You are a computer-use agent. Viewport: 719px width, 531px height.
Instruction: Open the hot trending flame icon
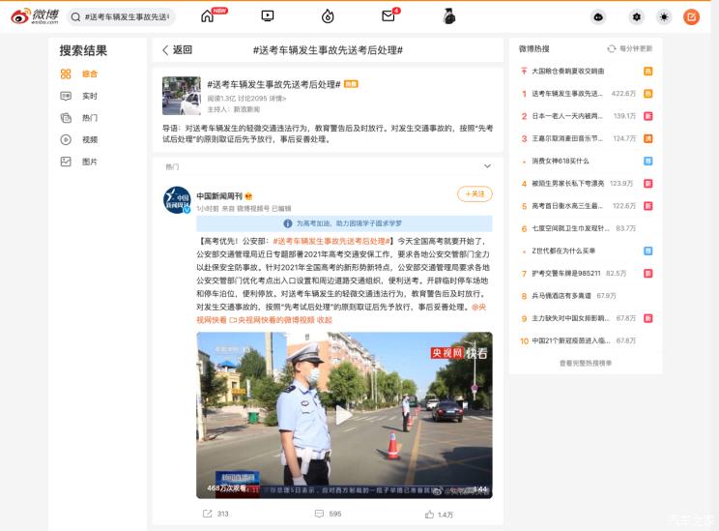point(328,16)
